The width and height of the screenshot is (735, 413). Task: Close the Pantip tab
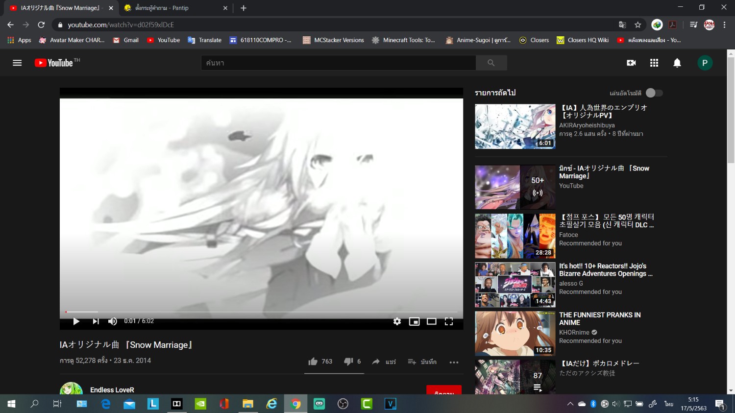tap(225, 8)
